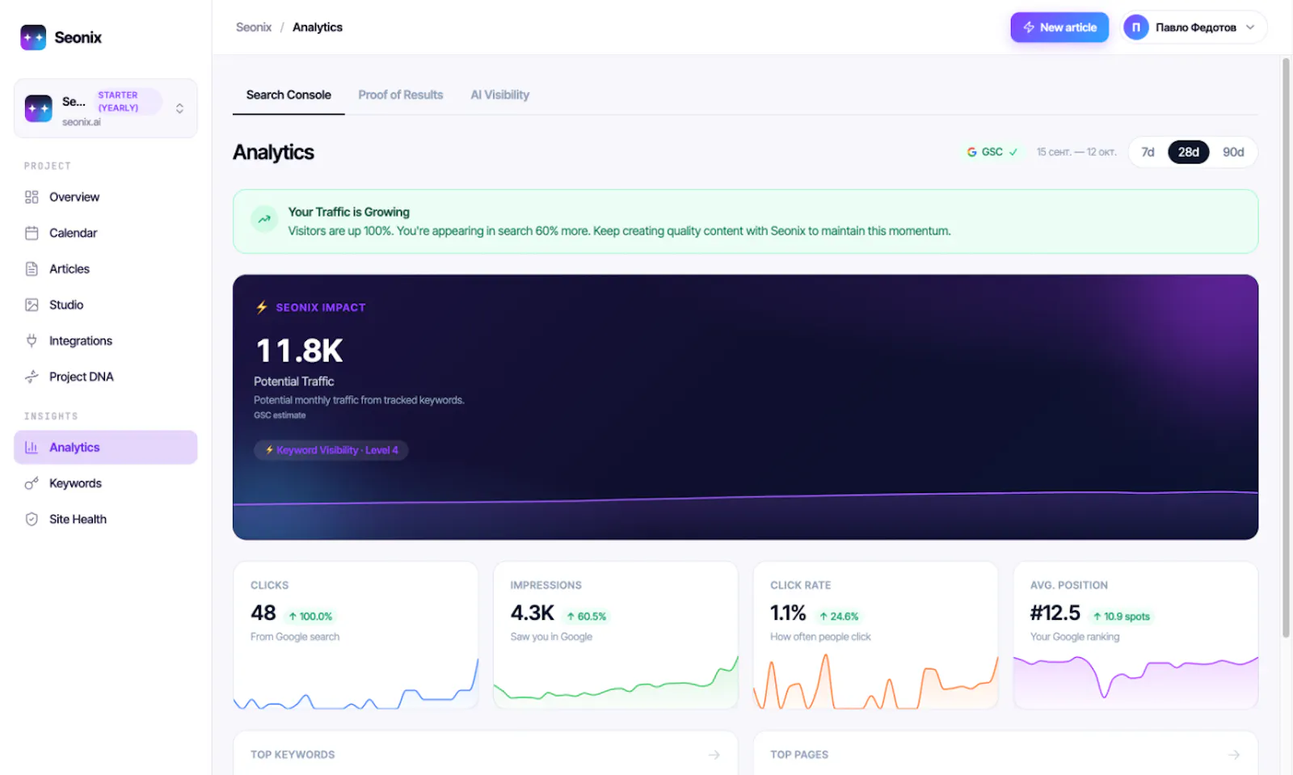The width and height of the screenshot is (1293, 775).
Task: Open the Integrations page
Action: (x=105, y=341)
